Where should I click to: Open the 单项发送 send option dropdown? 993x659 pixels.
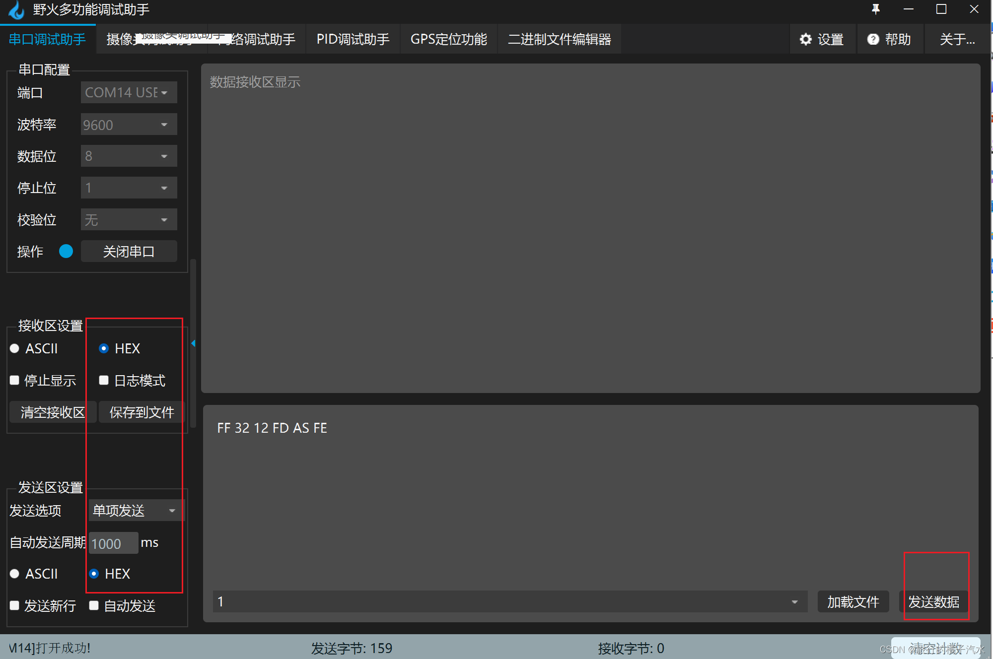point(135,510)
